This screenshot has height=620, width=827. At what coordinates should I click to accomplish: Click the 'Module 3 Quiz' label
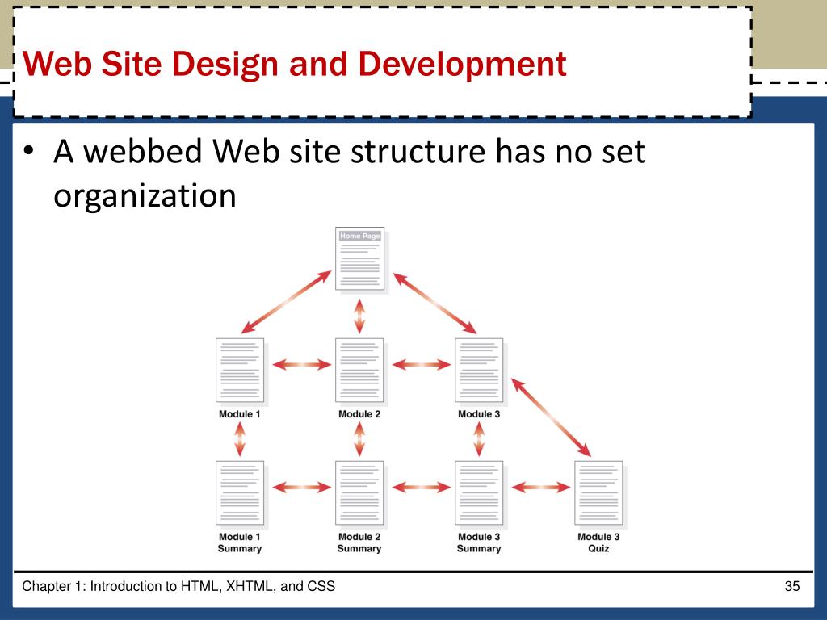tap(598, 542)
